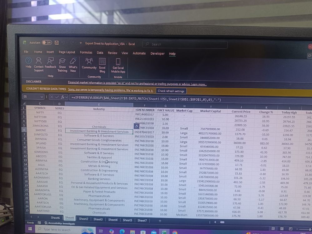This screenshot has width=312, height=234.
Task: Click the Enter checkmark in formula bar
Action: (x=57, y=97)
